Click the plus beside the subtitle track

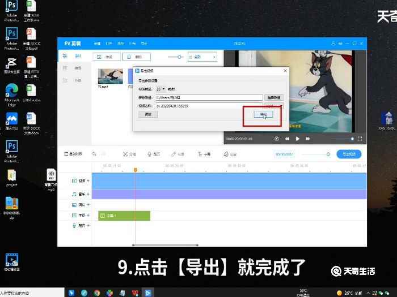(88, 215)
